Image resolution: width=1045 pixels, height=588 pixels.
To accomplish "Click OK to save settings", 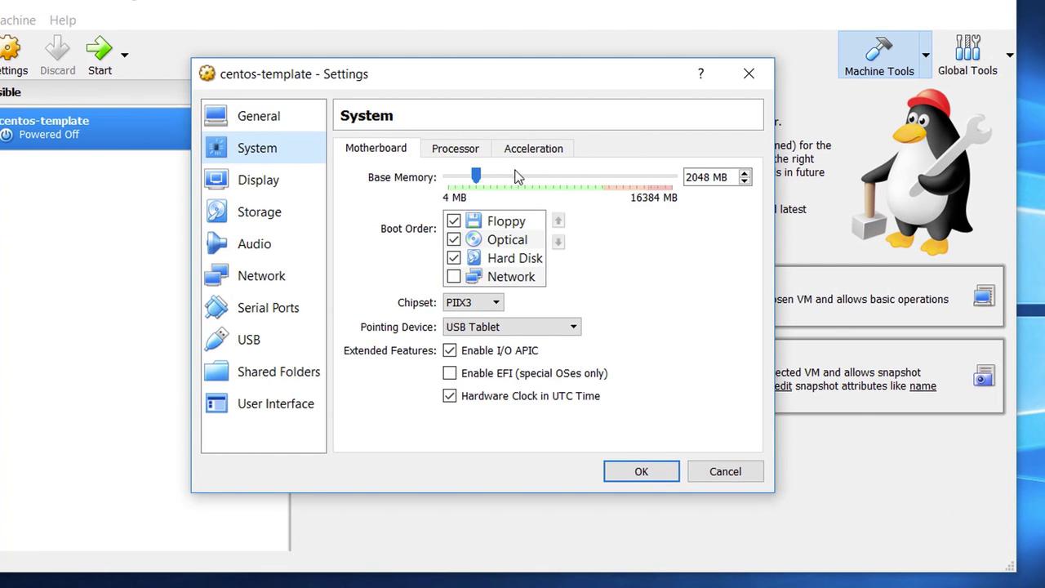I will [641, 471].
